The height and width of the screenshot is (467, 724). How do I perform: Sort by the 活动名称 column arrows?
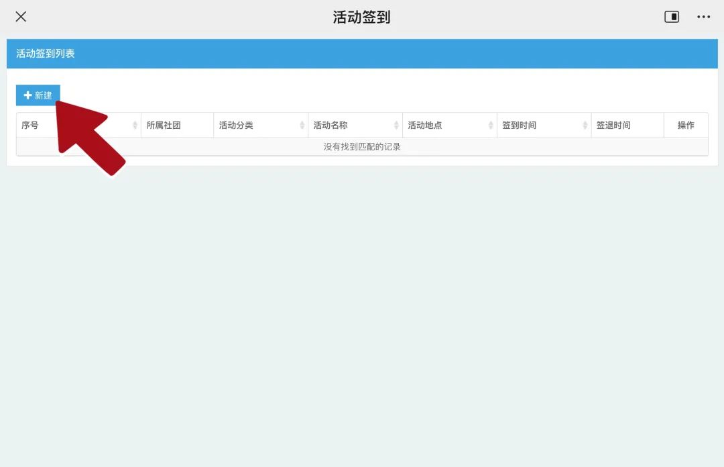tap(396, 125)
